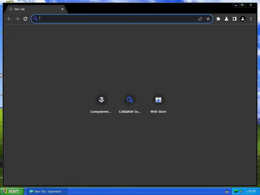Open the Extensions puzzle icon
This screenshot has height=195, width=260.
tap(218, 19)
